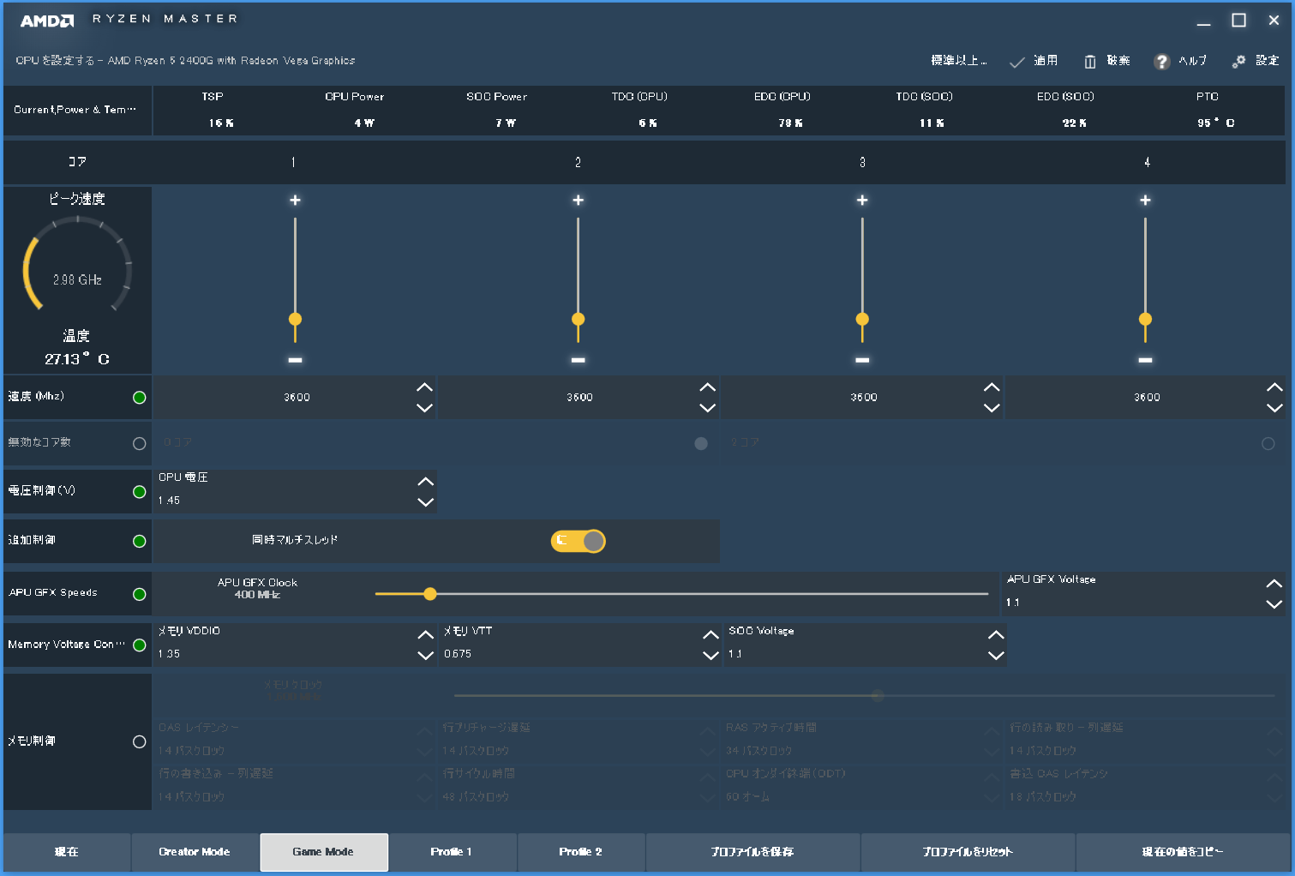Click the discard text button
This screenshot has height=876, width=1295.
1118,61
